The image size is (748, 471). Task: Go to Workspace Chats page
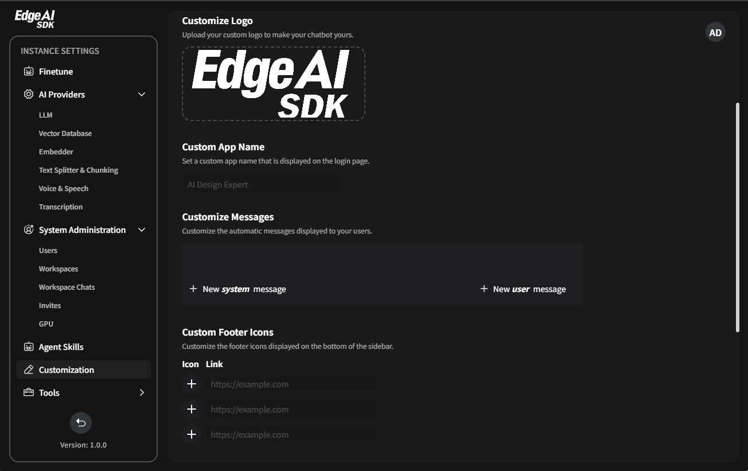click(x=67, y=287)
